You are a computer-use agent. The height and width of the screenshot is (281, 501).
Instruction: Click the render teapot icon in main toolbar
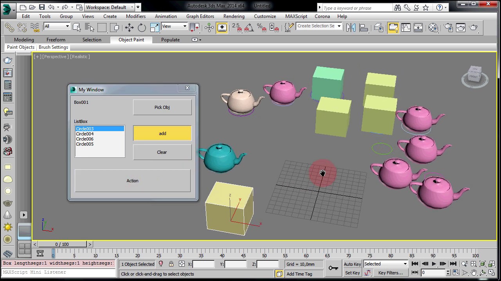pos(473,27)
